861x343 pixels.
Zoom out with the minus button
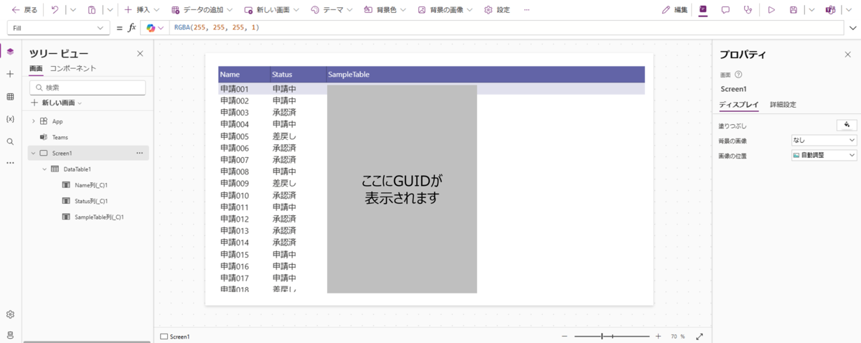pyautogui.click(x=565, y=336)
